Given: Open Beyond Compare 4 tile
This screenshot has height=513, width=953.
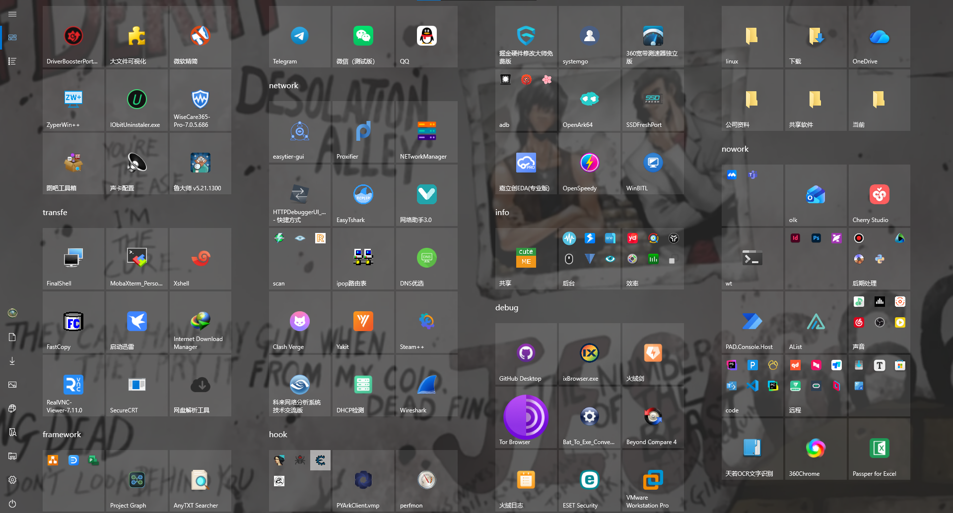Looking at the screenshot, I should click(653, 417).
